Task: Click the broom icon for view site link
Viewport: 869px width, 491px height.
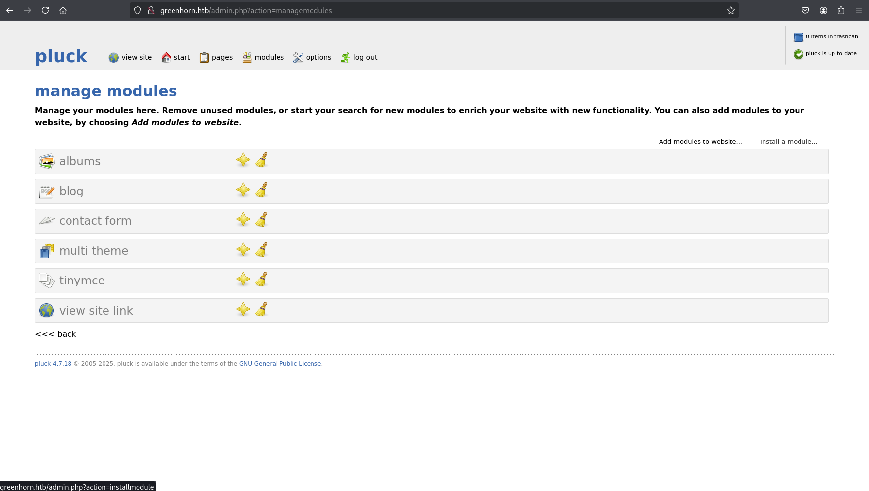Action: (261, 310)
